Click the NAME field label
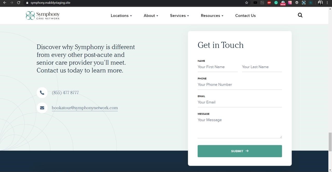This screenshot has height=172, width=332. click(x=201, y=61)
